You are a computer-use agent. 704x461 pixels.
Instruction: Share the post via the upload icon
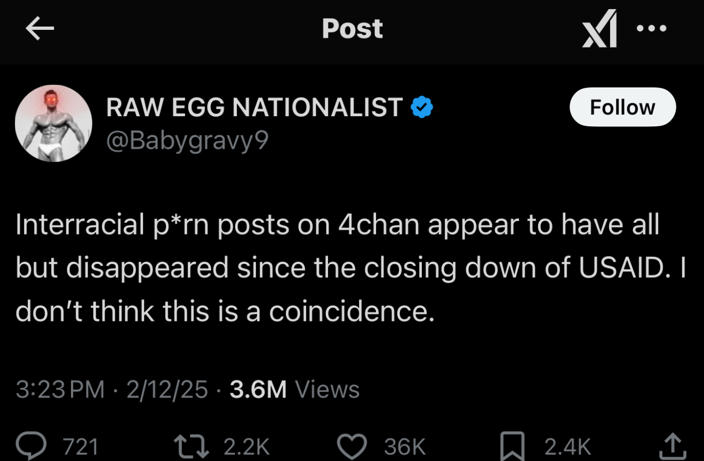click(x=673, y=446)
